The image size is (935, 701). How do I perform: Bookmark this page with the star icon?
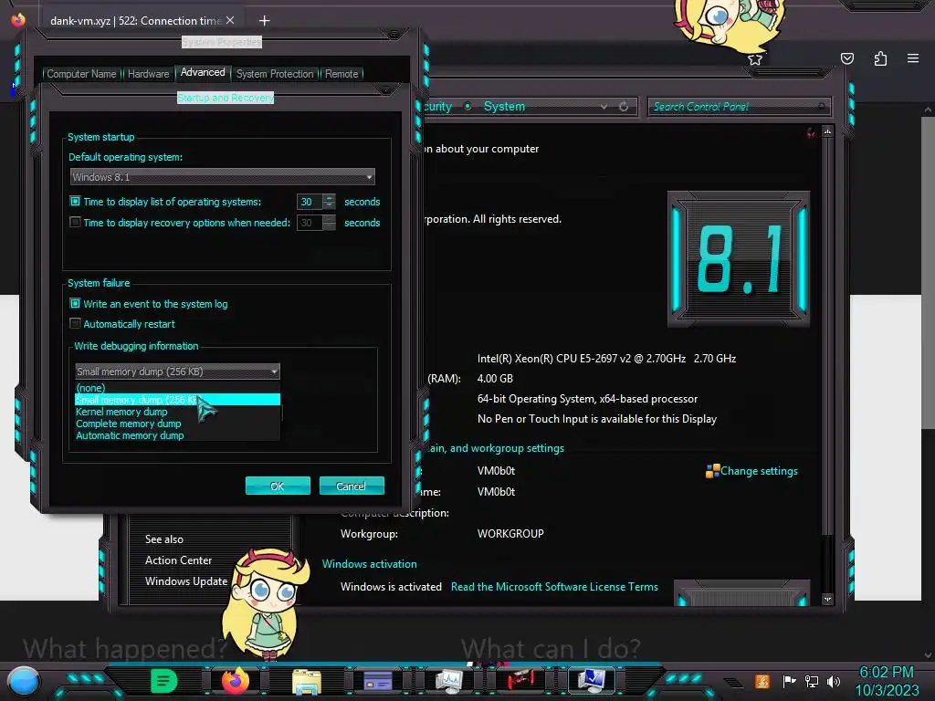(x=755, y=59)
